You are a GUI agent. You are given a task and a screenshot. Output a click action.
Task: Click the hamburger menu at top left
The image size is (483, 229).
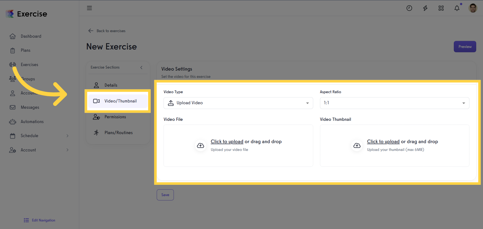[x=89, y=8]
